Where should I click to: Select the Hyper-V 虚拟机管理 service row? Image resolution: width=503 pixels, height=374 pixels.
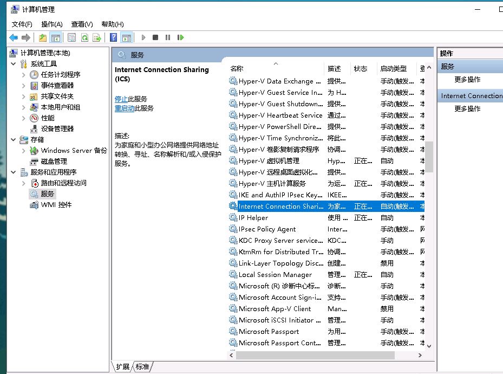coord(326,161)
